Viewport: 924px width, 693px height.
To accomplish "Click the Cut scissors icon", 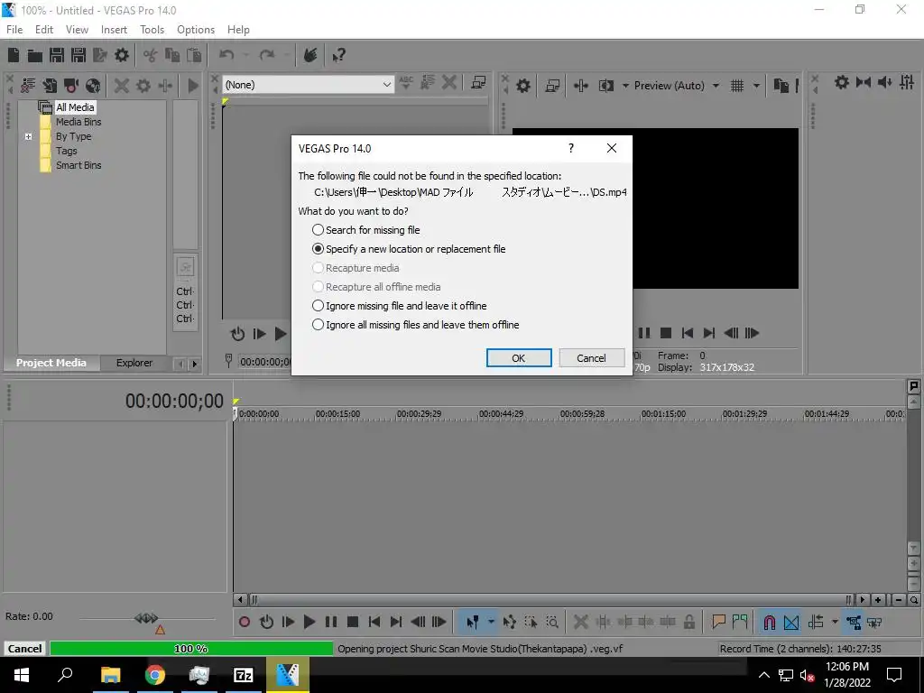I will 151,55.
